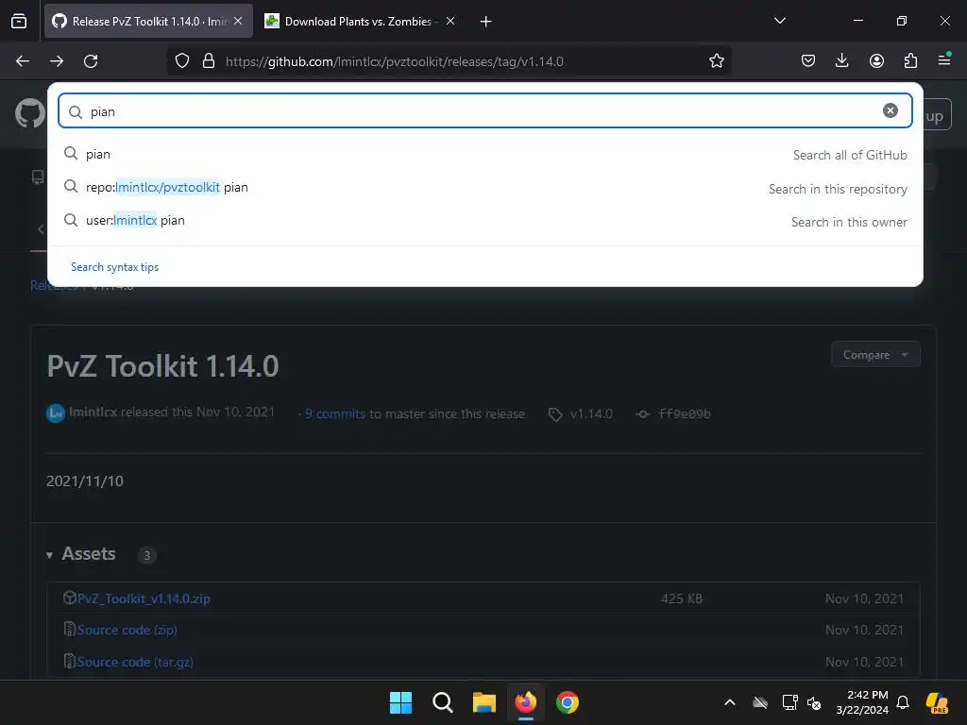Open notifications bell in taskbar

[903, 702]
